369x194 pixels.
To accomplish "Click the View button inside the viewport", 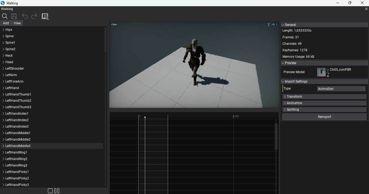I will [x=114, y=24].
